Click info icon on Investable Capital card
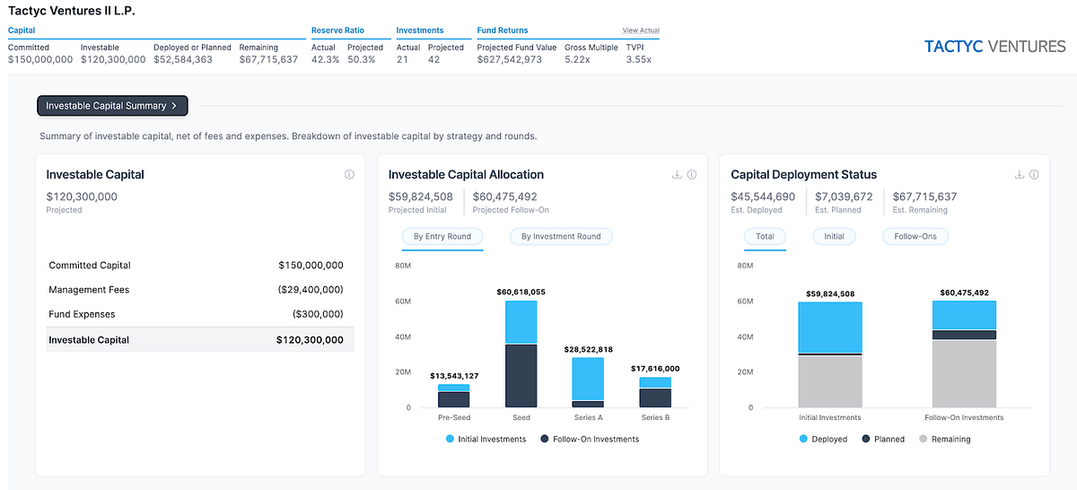1077x490 pixels. click(x=349, y=175)
